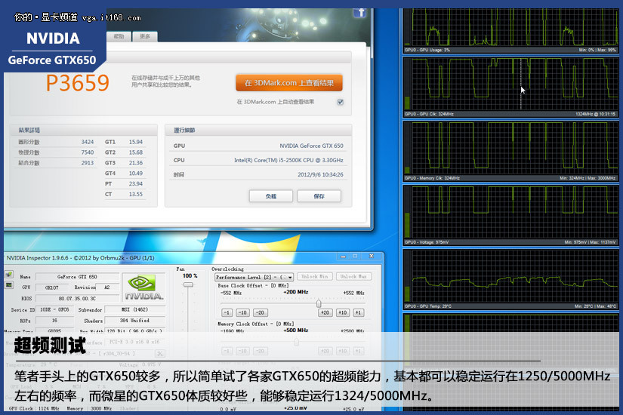
Task: Click the Base Clock Offset slider handle
Action: click(x=319, y=303)
